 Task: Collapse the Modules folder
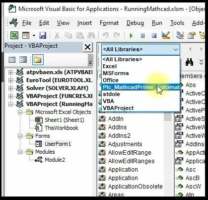pyautogui.click(x=20, y=152)
